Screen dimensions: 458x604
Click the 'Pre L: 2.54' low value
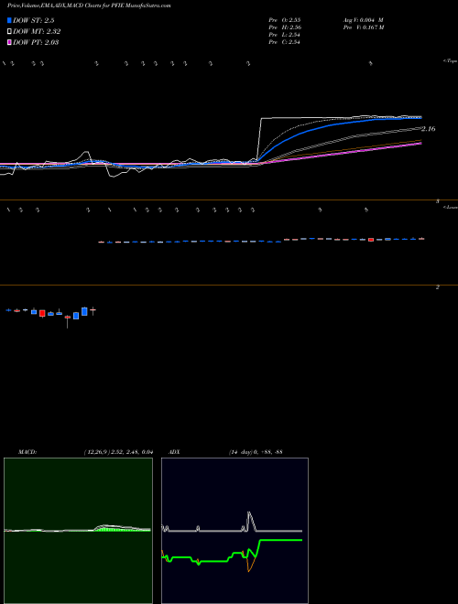coord(285,34)
